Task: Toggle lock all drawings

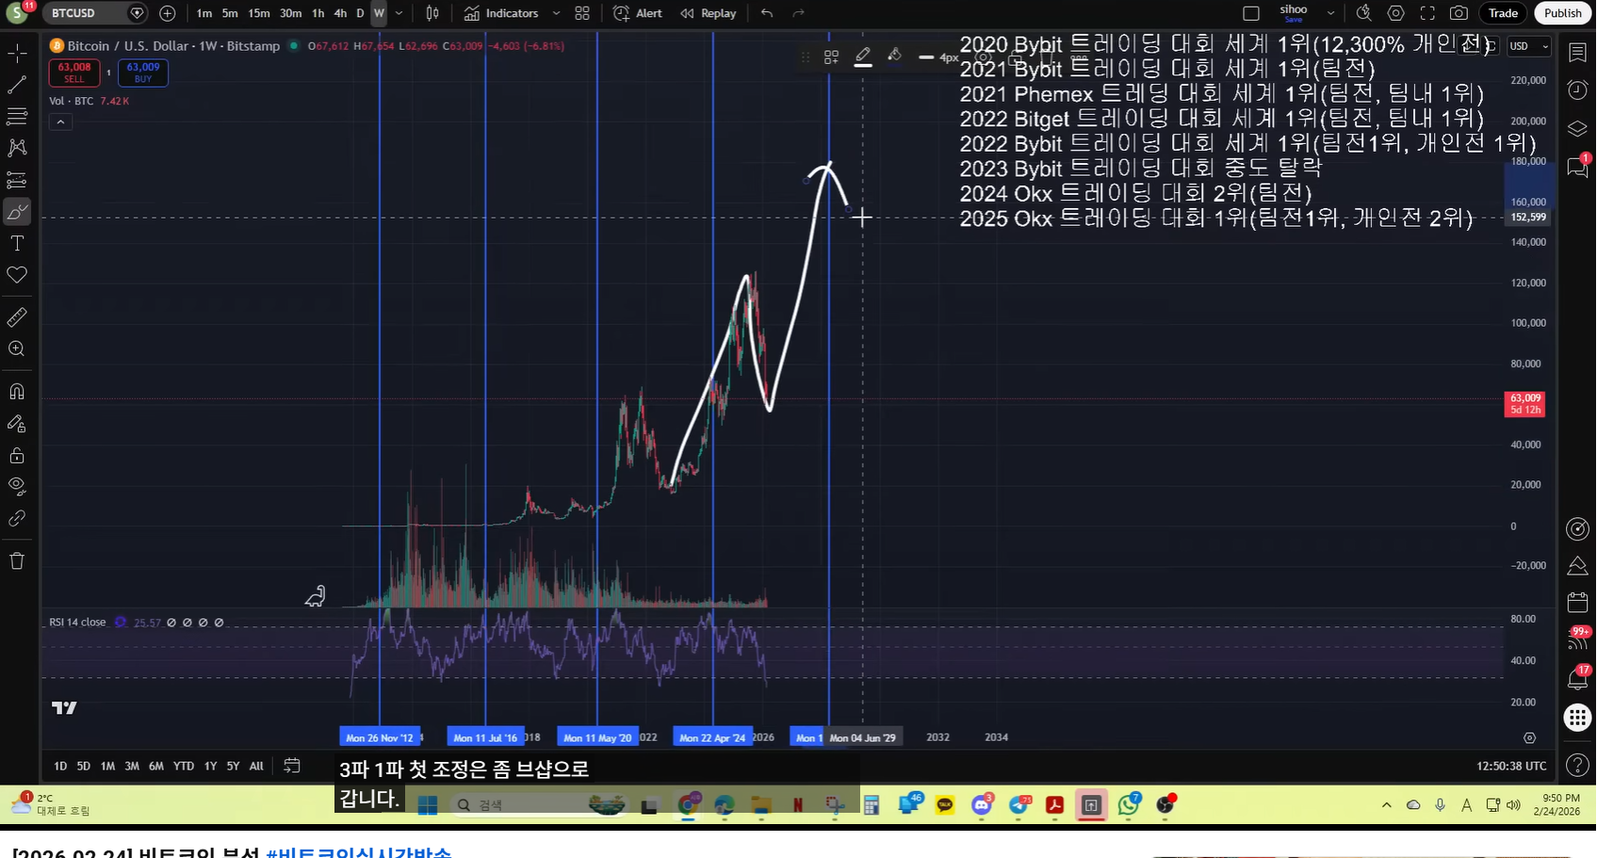Action: (x=17, y=456)
